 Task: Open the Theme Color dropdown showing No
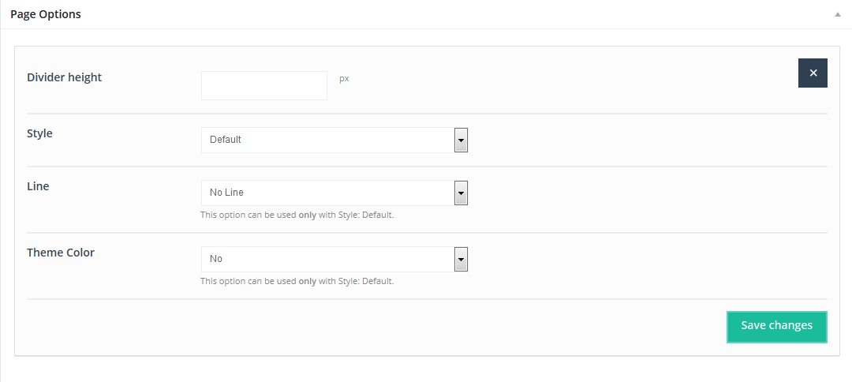(x=327, y=259)
